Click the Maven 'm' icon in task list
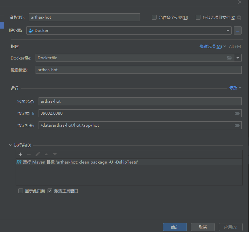Screen dimensions: 249x232 coord(19,162)
